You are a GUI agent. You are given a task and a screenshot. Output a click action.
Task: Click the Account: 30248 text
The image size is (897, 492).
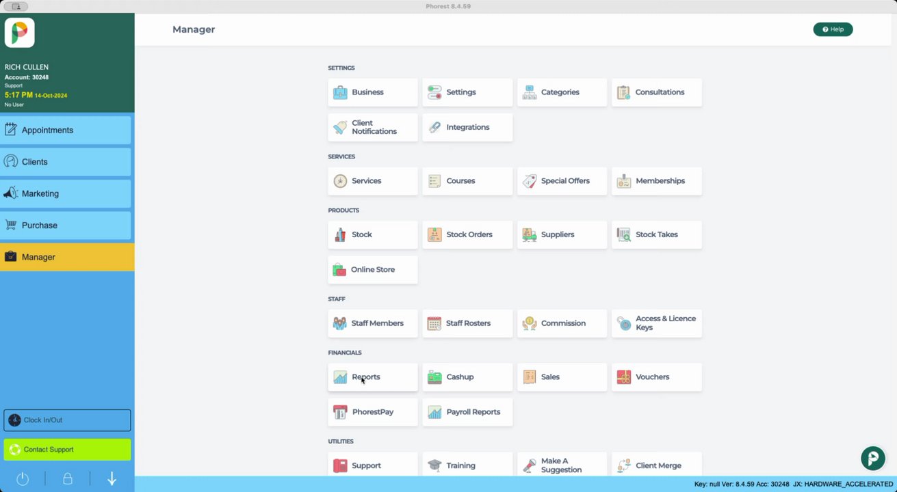tap(27, 77)
